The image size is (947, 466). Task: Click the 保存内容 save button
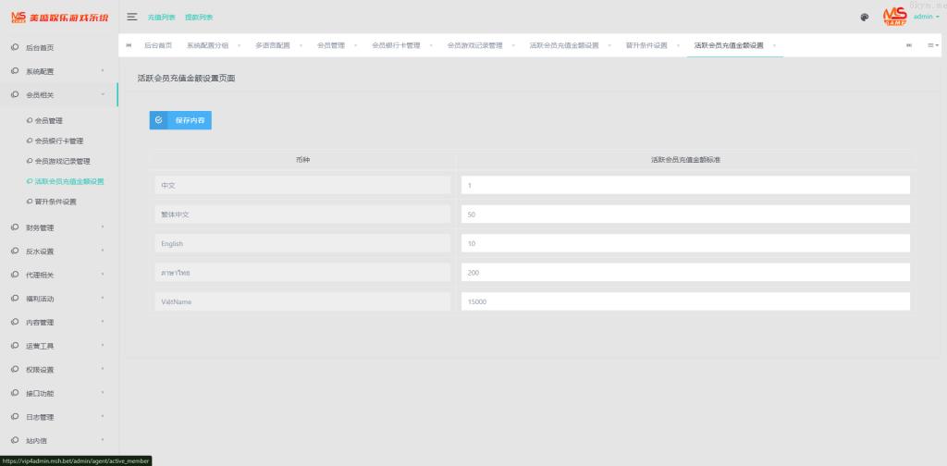point(180,120)
